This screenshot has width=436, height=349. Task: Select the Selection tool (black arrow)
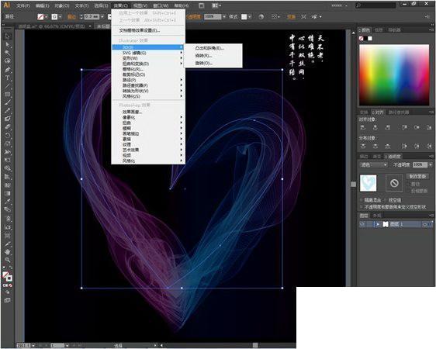click(x=7, y=36)
